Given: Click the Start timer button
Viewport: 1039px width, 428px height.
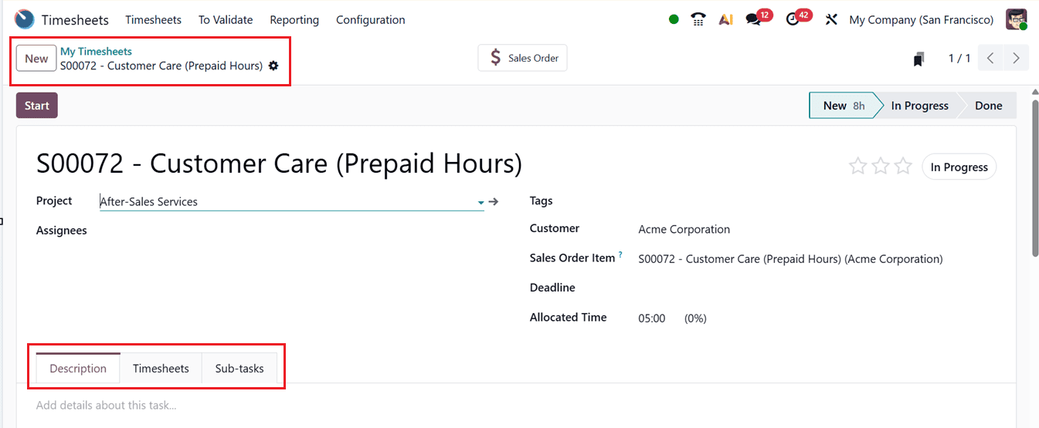Looking at the screenshot, I should point(37,106).
